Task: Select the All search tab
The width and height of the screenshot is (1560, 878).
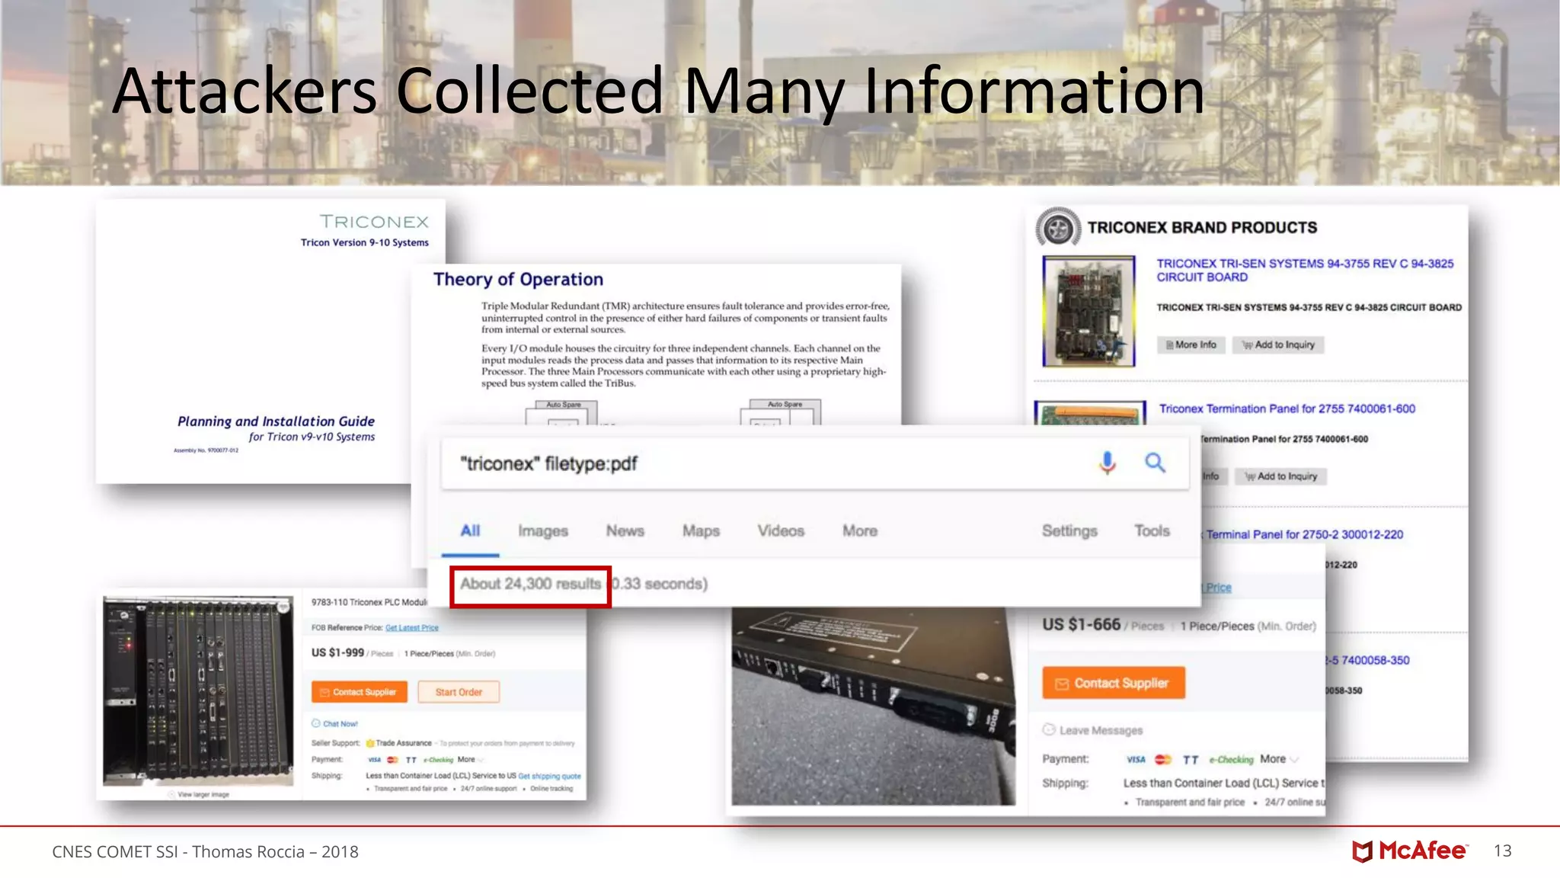Action: point(470,530)
